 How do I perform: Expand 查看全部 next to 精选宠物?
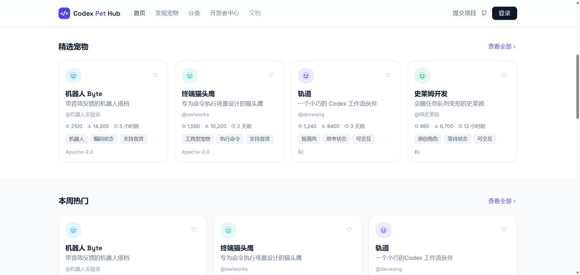(x=502, y=46)
